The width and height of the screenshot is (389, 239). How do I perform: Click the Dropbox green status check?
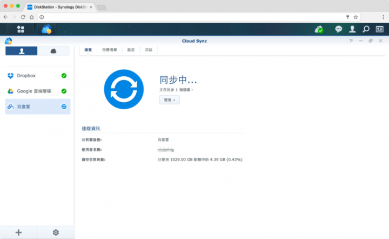[x=64, y=76]
